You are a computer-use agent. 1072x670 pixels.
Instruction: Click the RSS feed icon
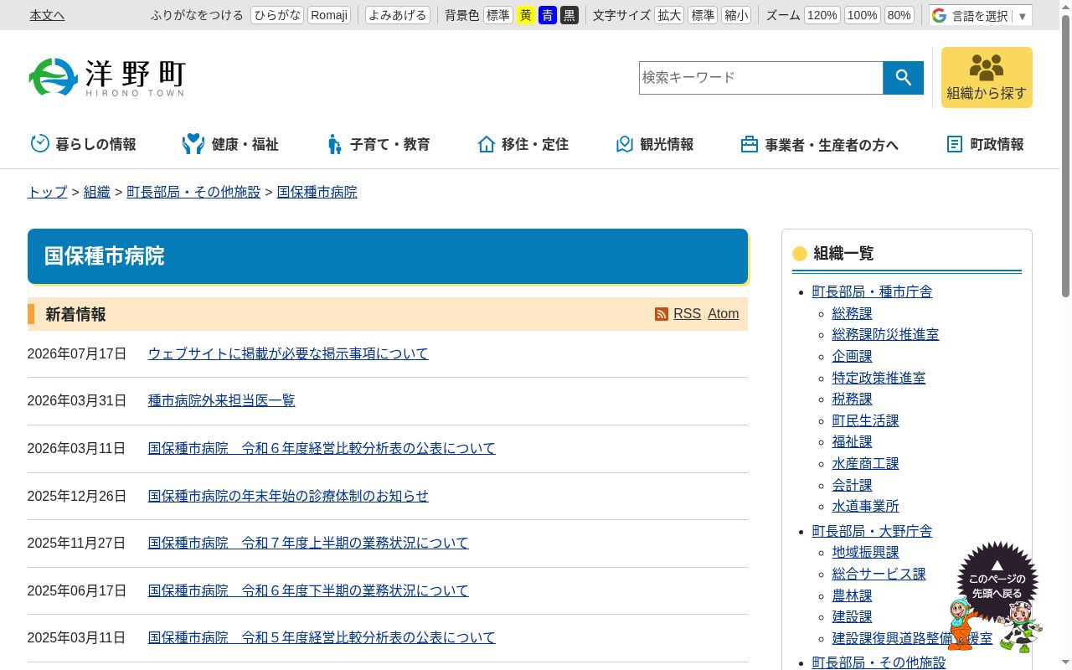tap(662, 314)
